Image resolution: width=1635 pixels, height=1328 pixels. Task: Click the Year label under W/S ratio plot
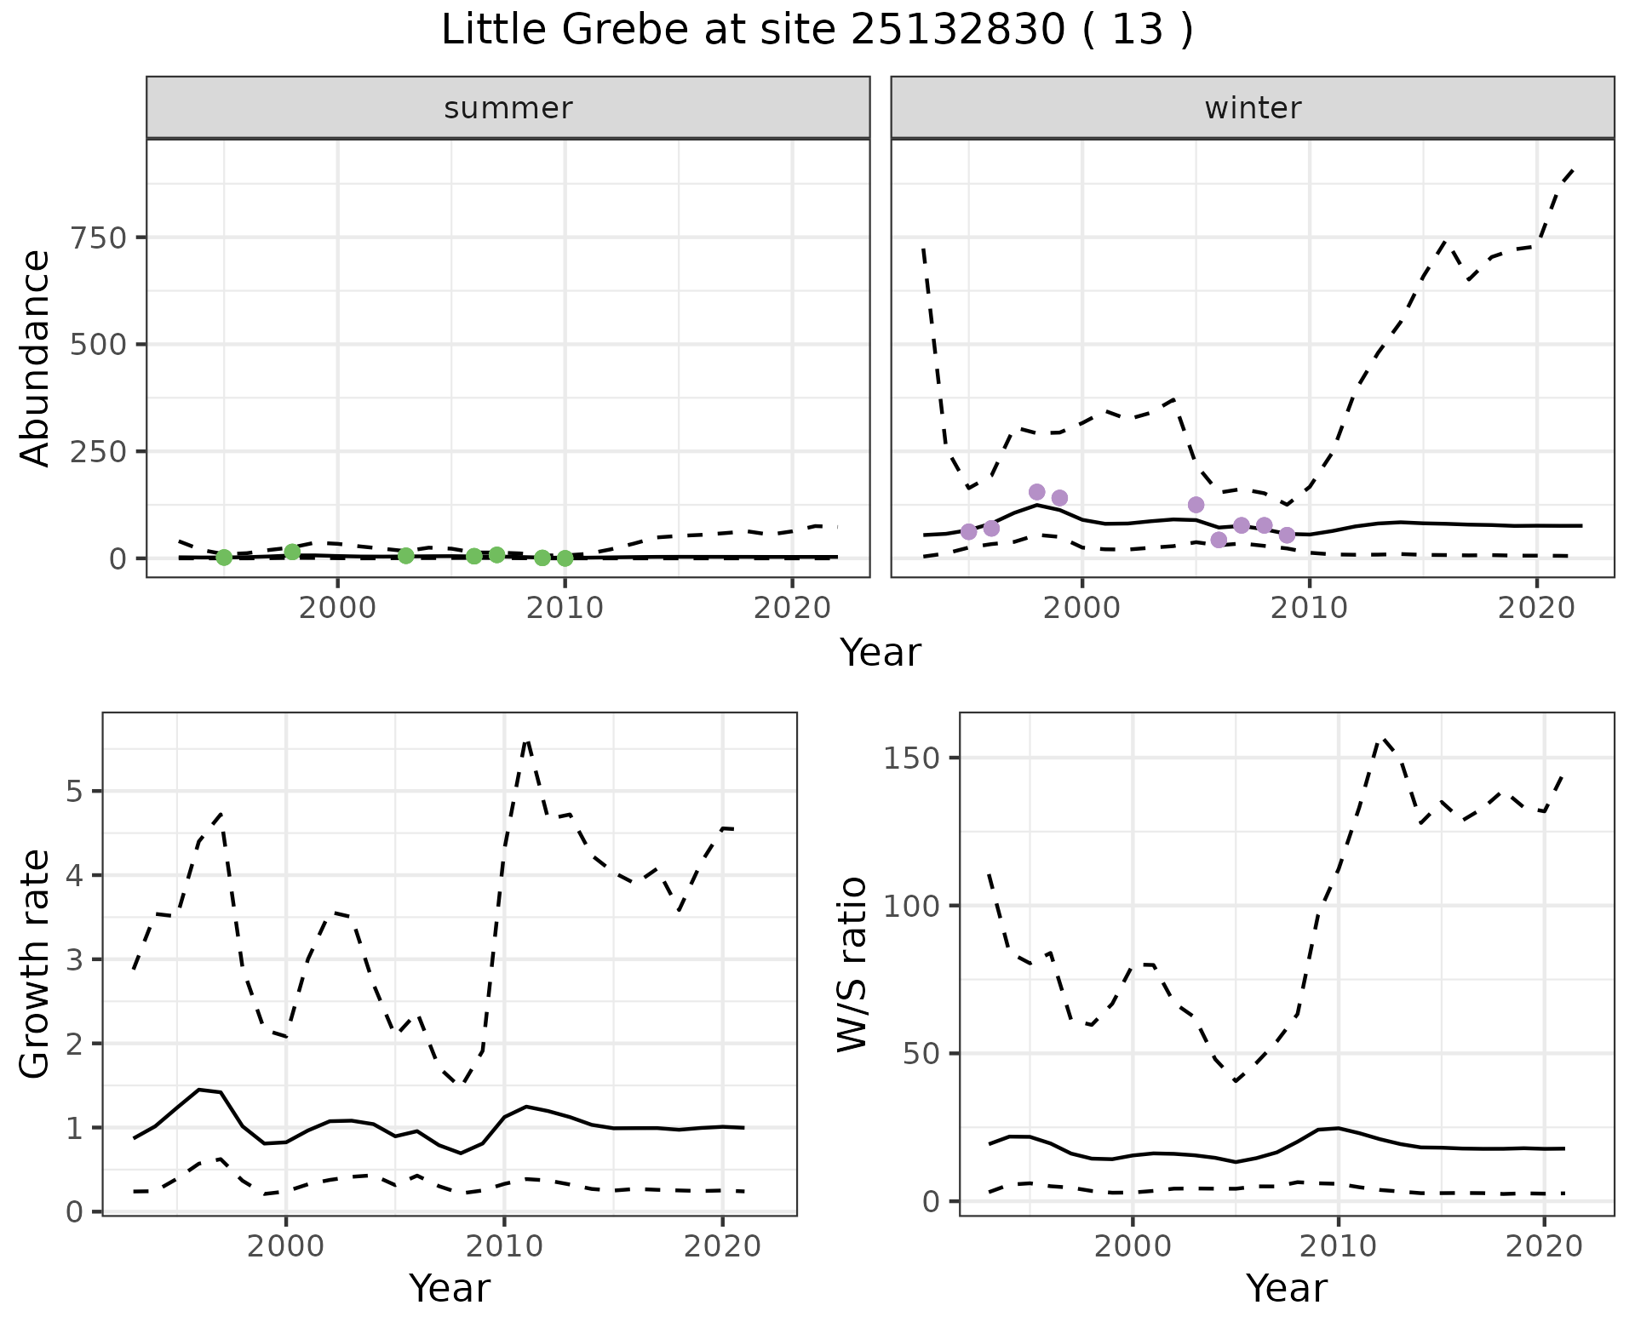1286,1288
